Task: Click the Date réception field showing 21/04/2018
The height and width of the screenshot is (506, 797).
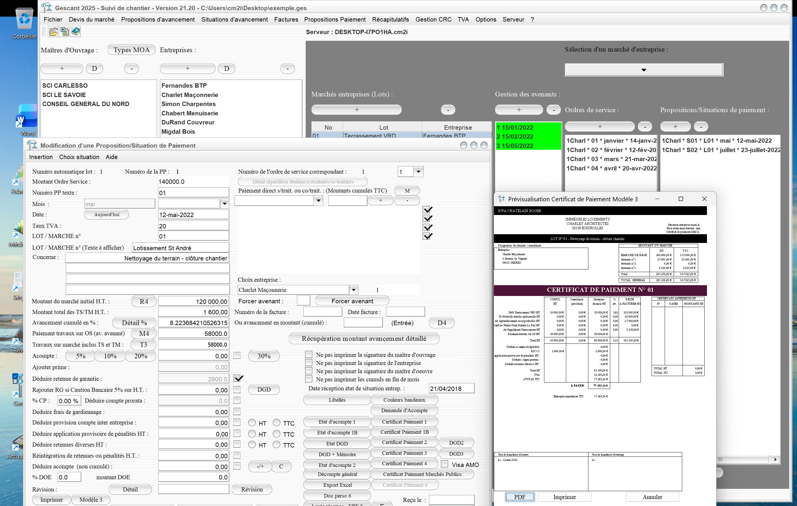Action: 451,388
